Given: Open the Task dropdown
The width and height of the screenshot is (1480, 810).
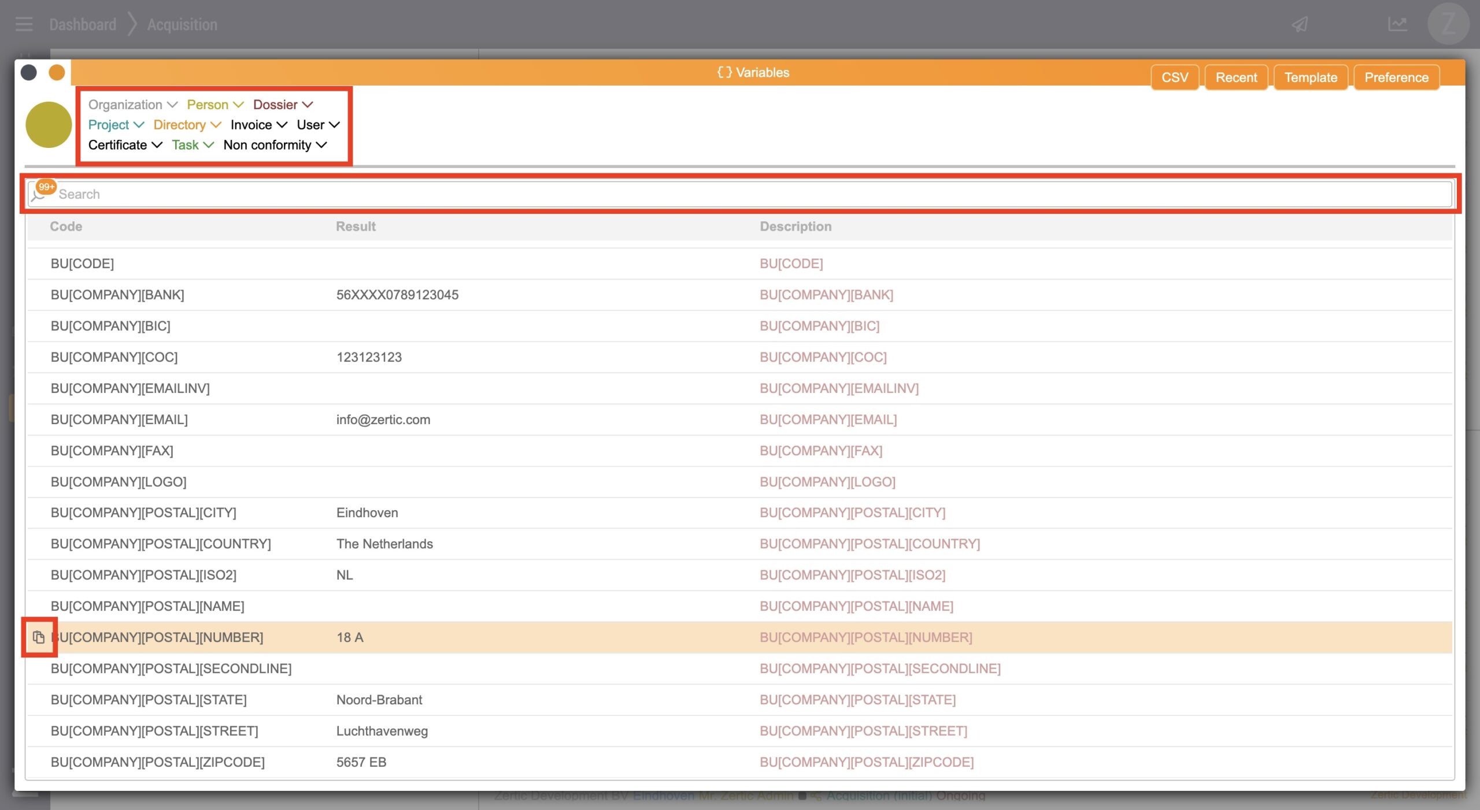Looking at the screenshot, I should point(193,145).
